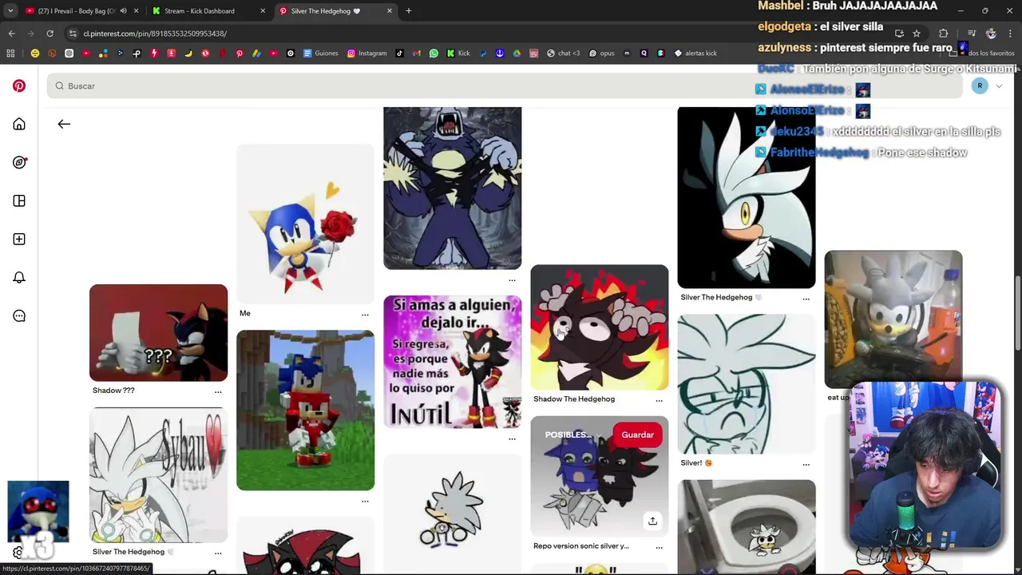The image size is (1022, 575).
Task: Open Chrome extensions puzzle icon
Action: pyautogui.click(x=943, y=34)
